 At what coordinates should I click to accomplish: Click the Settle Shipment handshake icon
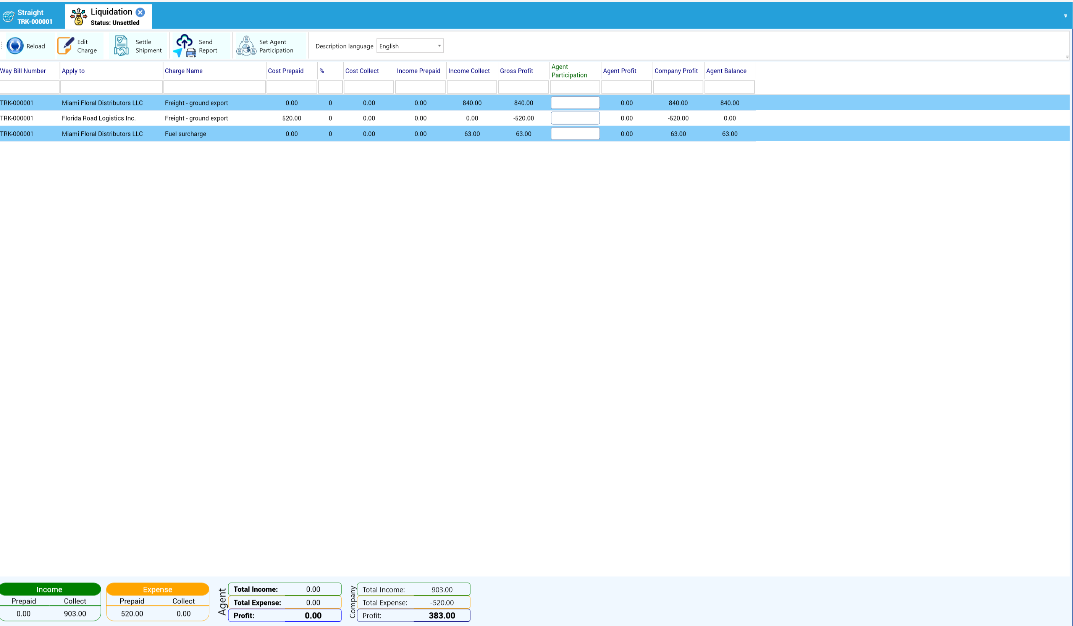click(x=121, y=45)
